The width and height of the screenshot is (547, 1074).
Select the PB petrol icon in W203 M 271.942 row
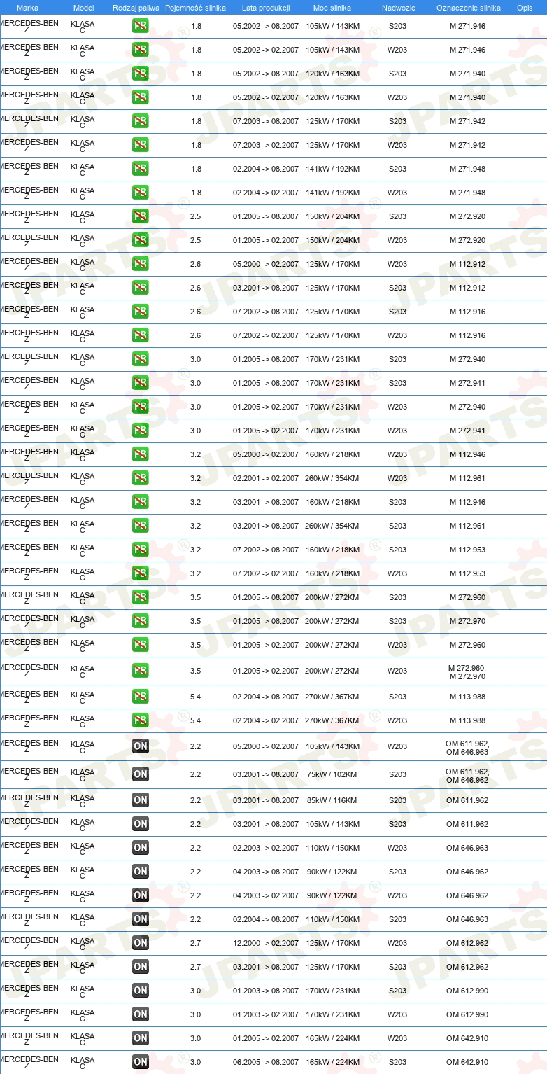(141, 145)
